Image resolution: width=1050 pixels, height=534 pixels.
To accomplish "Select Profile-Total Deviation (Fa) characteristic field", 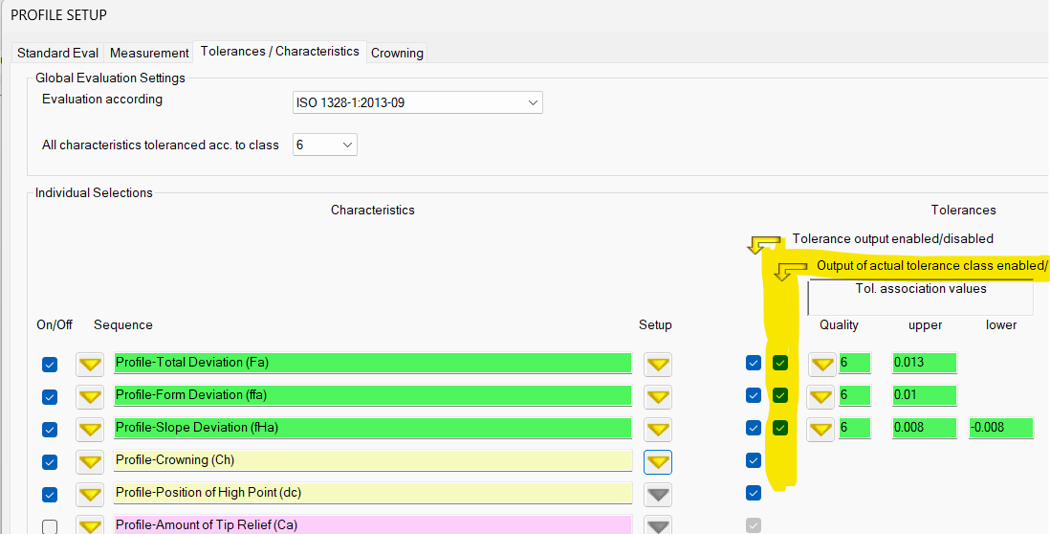I will 372,363.
